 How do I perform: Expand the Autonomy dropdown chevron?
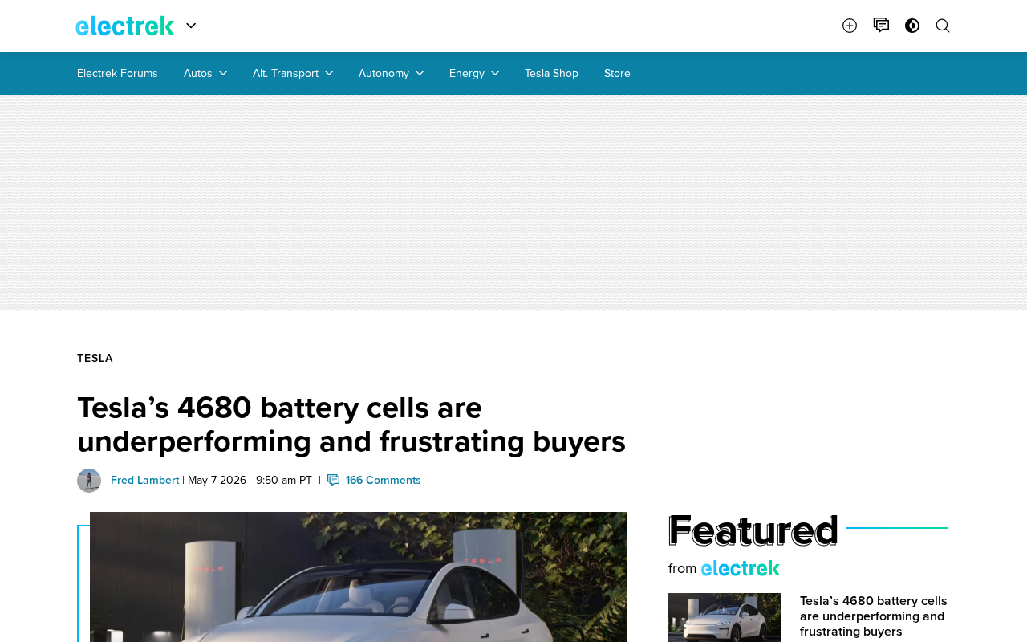pos(420,73)
